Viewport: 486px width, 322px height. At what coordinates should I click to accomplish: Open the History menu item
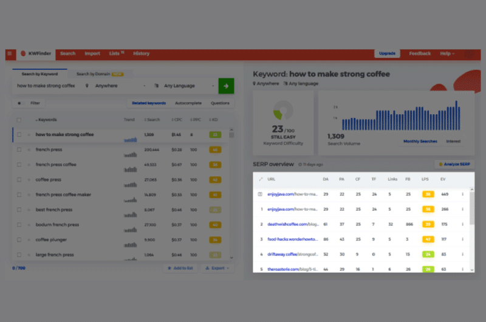[x=142, y=53]
